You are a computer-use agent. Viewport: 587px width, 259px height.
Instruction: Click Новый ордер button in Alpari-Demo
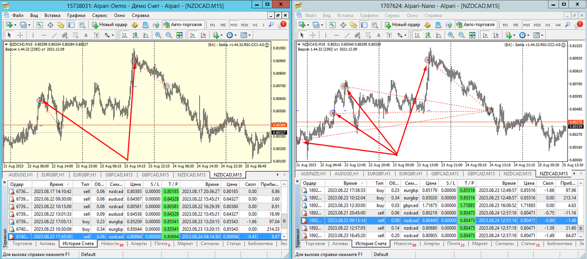coord(110,25)
